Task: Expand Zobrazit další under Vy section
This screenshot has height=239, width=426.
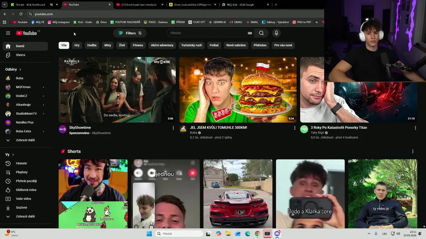Action: (x=25, y=216)
